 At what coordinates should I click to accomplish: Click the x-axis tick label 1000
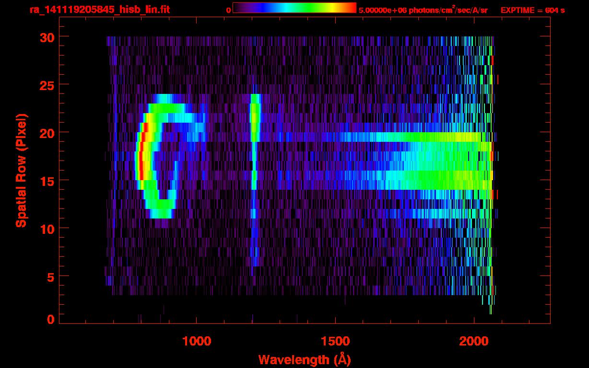click(197, 341)
